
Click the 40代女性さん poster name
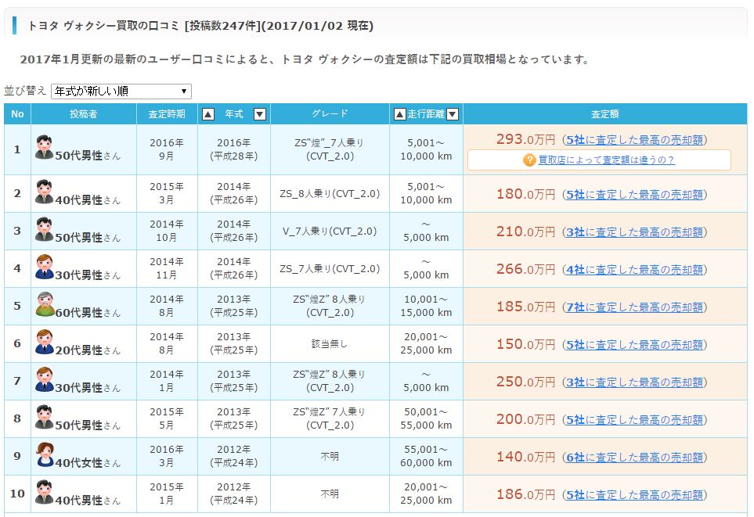click(88, 463)
